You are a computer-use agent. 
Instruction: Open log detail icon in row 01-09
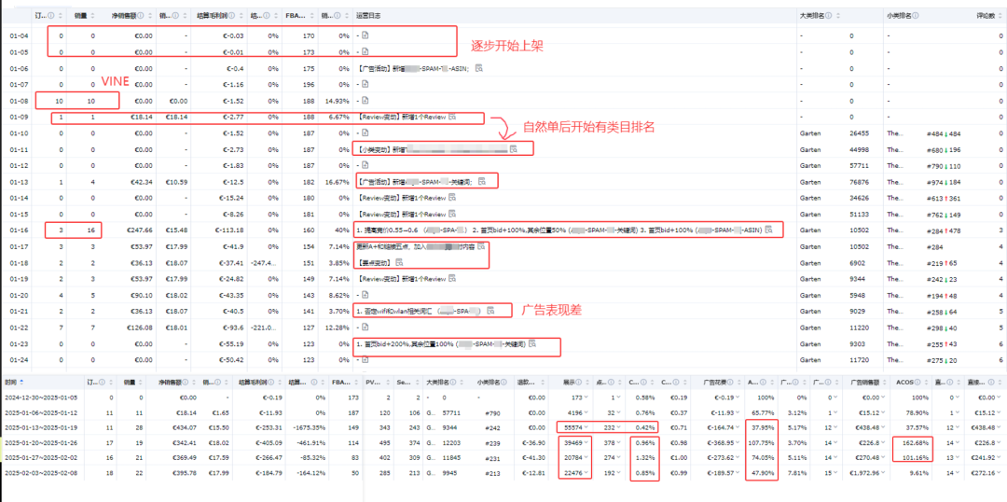(452, 117)
